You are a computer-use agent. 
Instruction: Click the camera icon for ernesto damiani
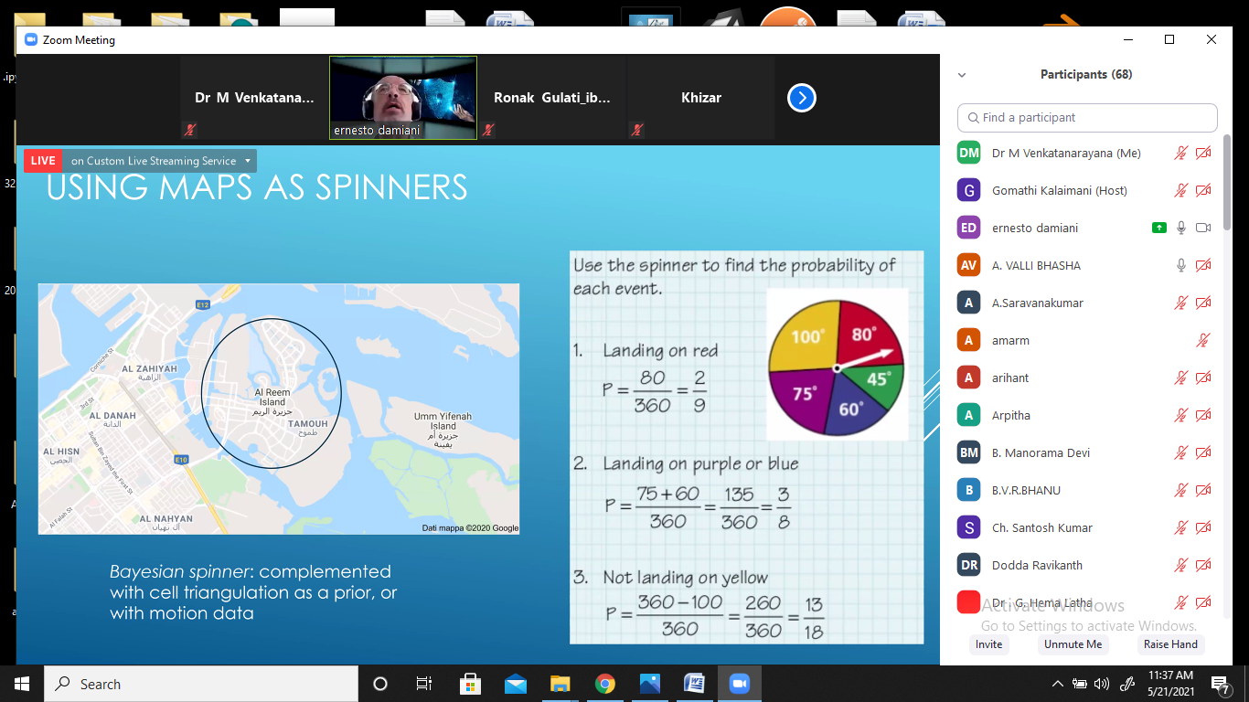click(x=1203, y=229)
